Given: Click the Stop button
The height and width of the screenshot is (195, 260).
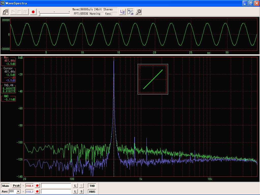Looking at the screenshot, I should coord(19,12).
